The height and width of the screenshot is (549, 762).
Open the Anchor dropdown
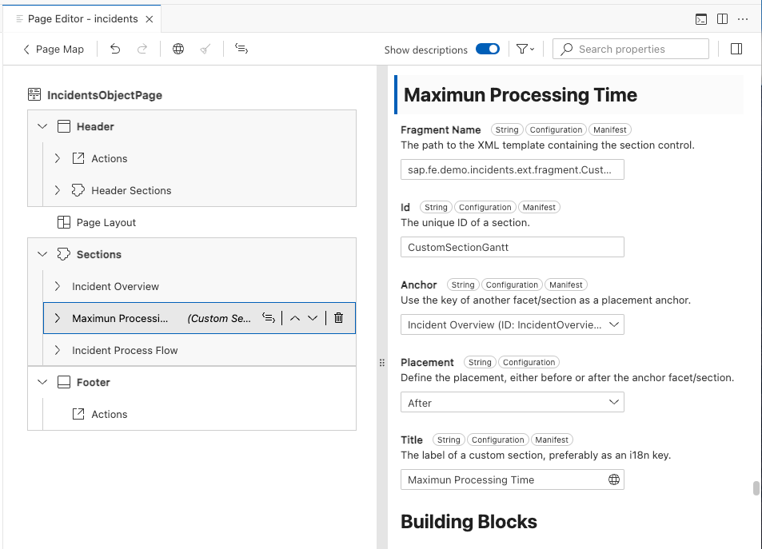pos(512,324)
